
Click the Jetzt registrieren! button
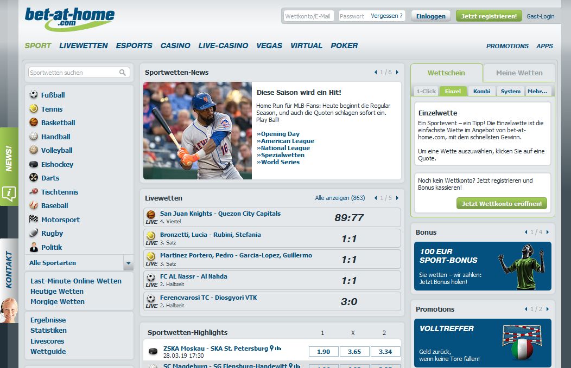point(488,16)
